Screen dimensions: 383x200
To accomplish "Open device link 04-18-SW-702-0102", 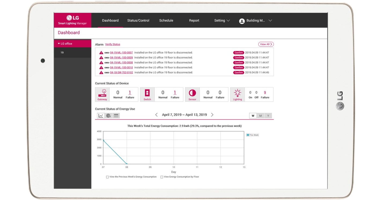I will [x=121, y=72].
